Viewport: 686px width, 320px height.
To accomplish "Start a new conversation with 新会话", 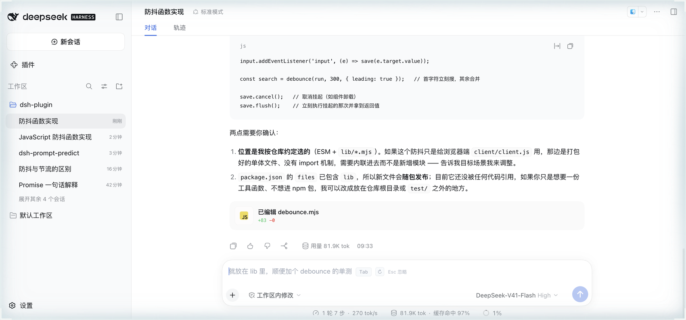I will (66, 42).
